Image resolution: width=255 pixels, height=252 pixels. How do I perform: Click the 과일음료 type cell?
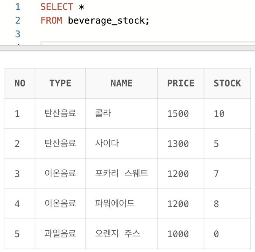coord(61,234)
